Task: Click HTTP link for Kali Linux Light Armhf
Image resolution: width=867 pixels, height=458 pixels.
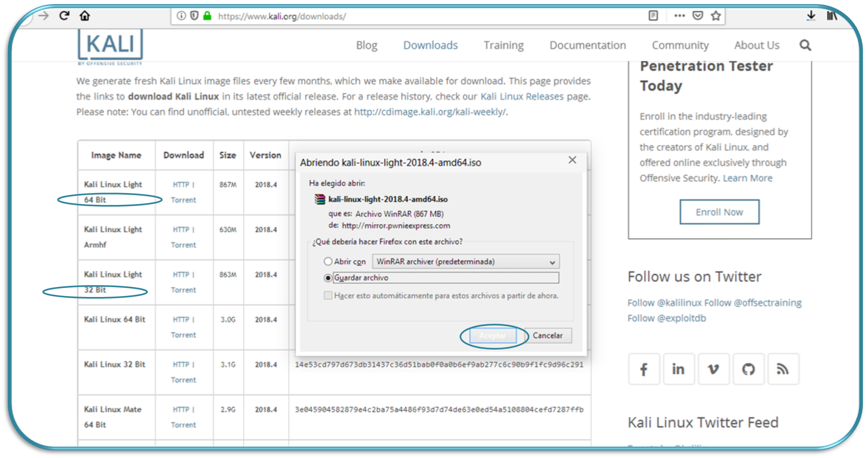Action: pyautogui.click(x=181, y=230)
